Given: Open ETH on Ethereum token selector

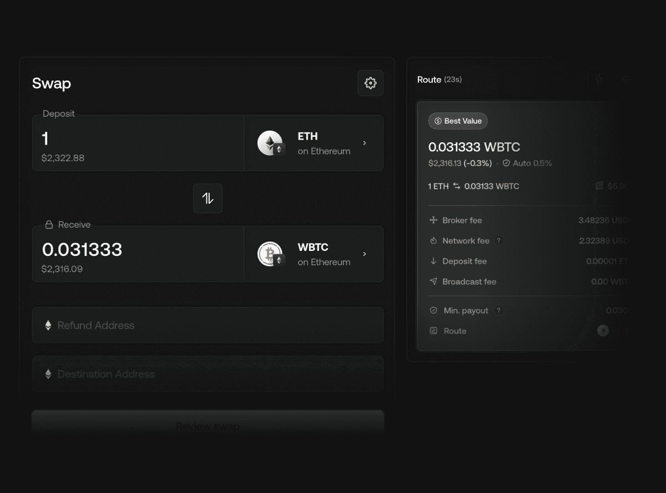Looking at the screenshot, I should [314, 143].
